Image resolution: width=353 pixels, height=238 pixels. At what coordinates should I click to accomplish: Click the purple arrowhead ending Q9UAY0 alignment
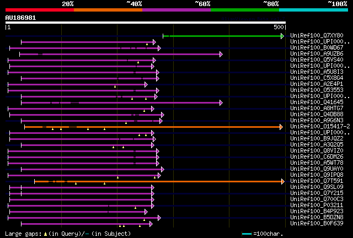tap(163, 169)
